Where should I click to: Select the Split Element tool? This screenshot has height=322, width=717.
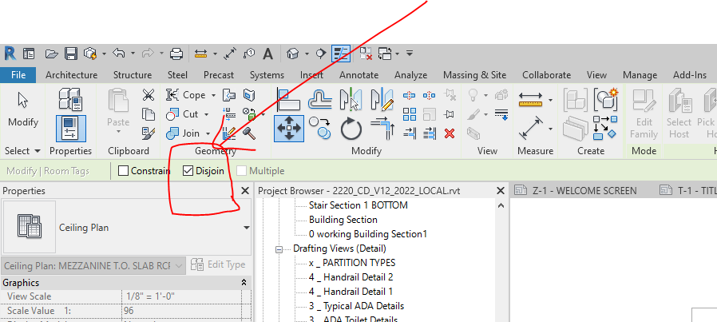tap(409, 95)
